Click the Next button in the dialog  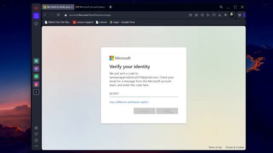pos(167,111)
